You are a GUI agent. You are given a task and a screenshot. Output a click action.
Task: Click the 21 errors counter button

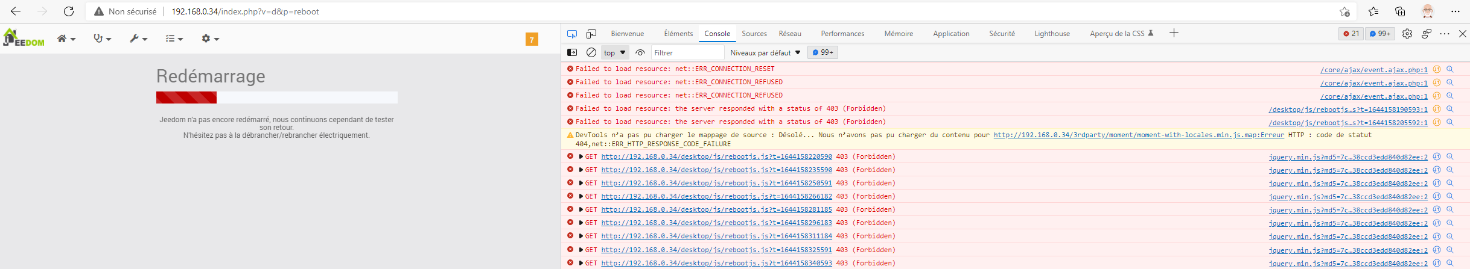(1351, 34)
